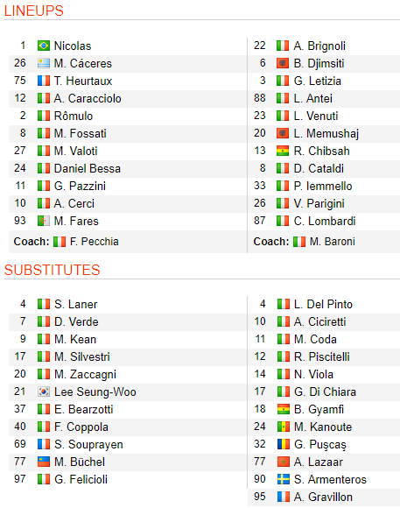The width and height of the screenshot is (400, 508).
Task: Click the Romania flag beside G. Pușcaș
Action: (284, 444)
